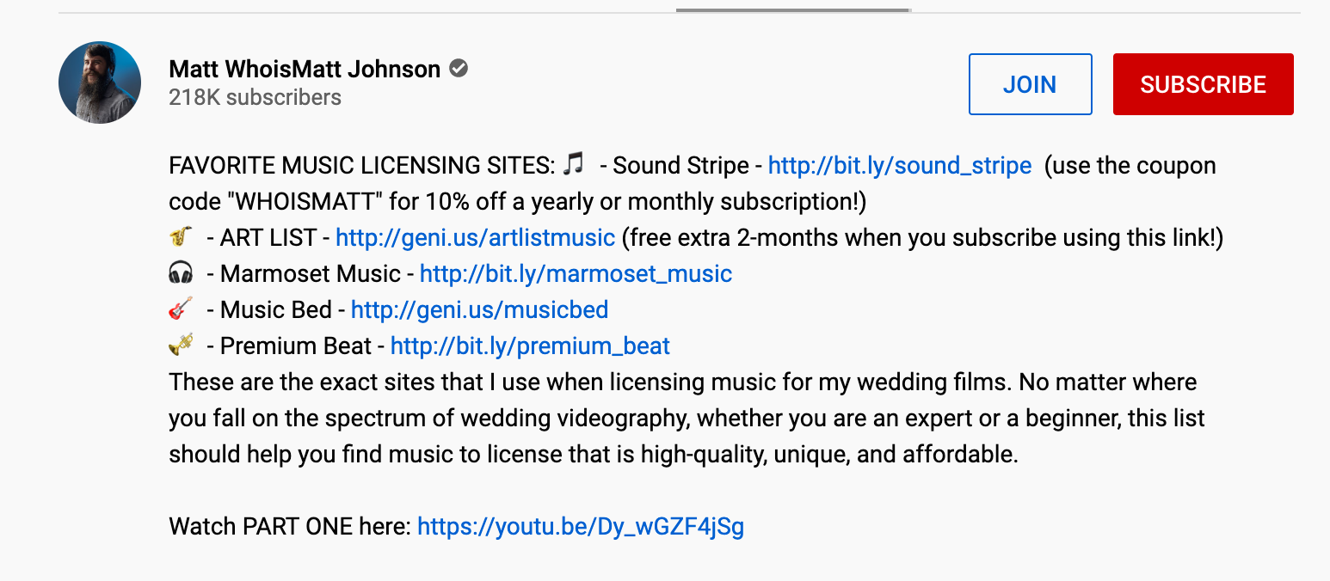Click the headphones emoji beside Marmoset Music

point(181,273)
